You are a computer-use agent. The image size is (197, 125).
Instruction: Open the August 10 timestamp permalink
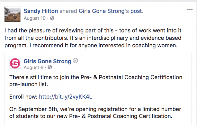pyautogui.click(x=35, y=18)
